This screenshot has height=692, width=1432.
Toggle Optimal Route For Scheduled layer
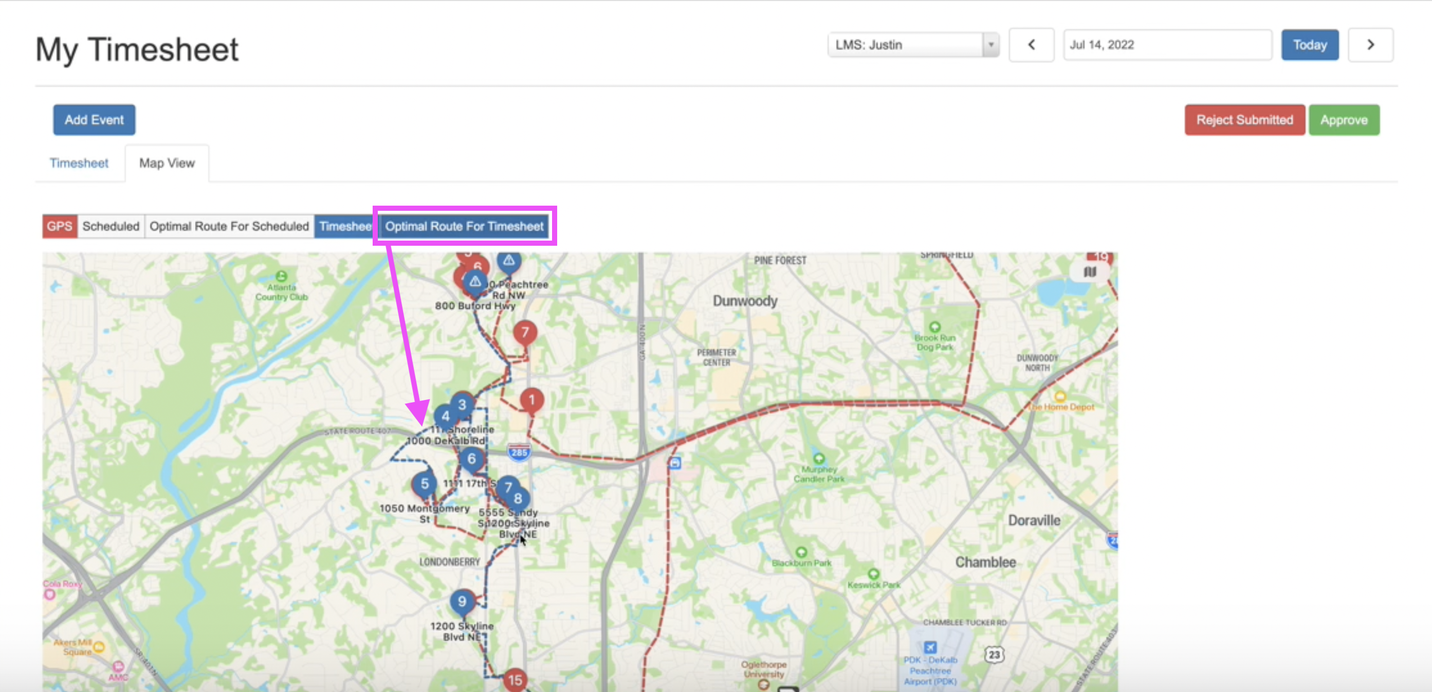pyautogui.click(x=229, y=226)
